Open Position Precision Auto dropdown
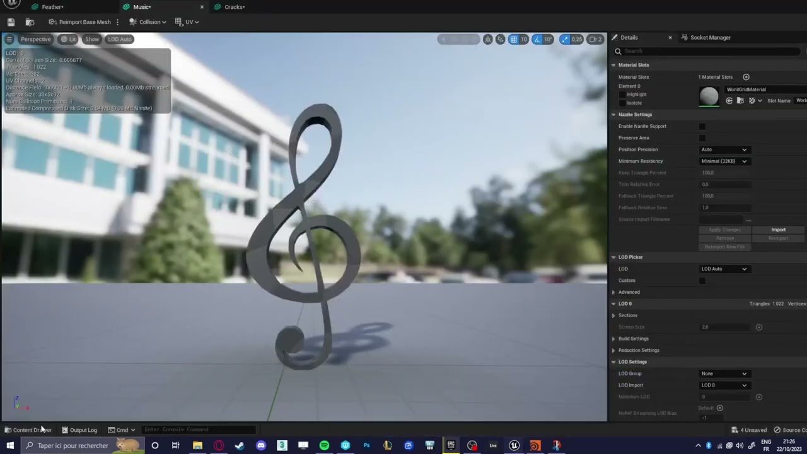The height and width of the screenshot is (454, 807). [724, 149]
